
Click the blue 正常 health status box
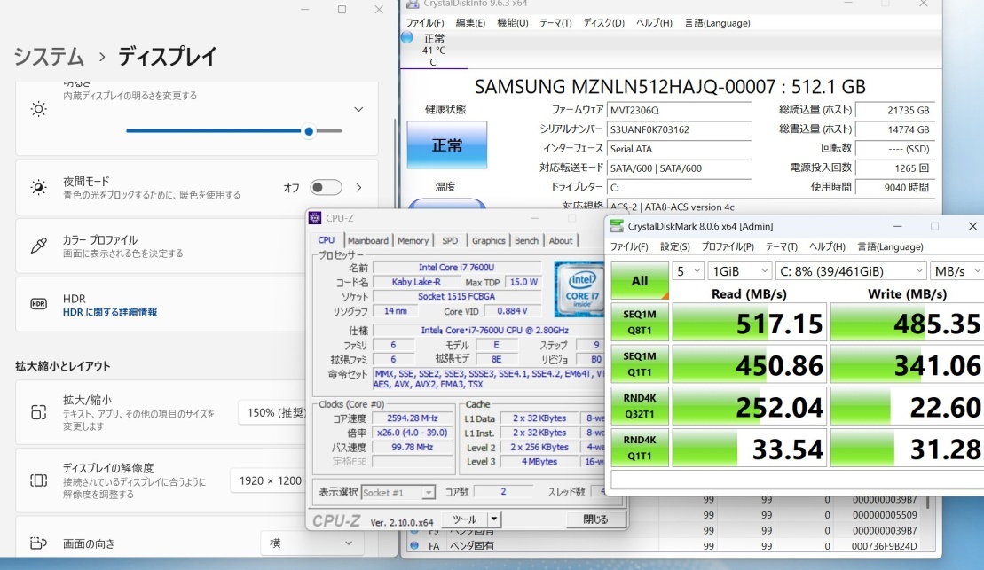(x=447, y=145)
